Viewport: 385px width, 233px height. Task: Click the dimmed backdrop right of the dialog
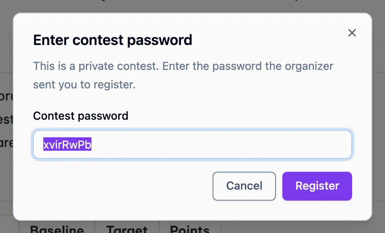(x=379, y=123)
